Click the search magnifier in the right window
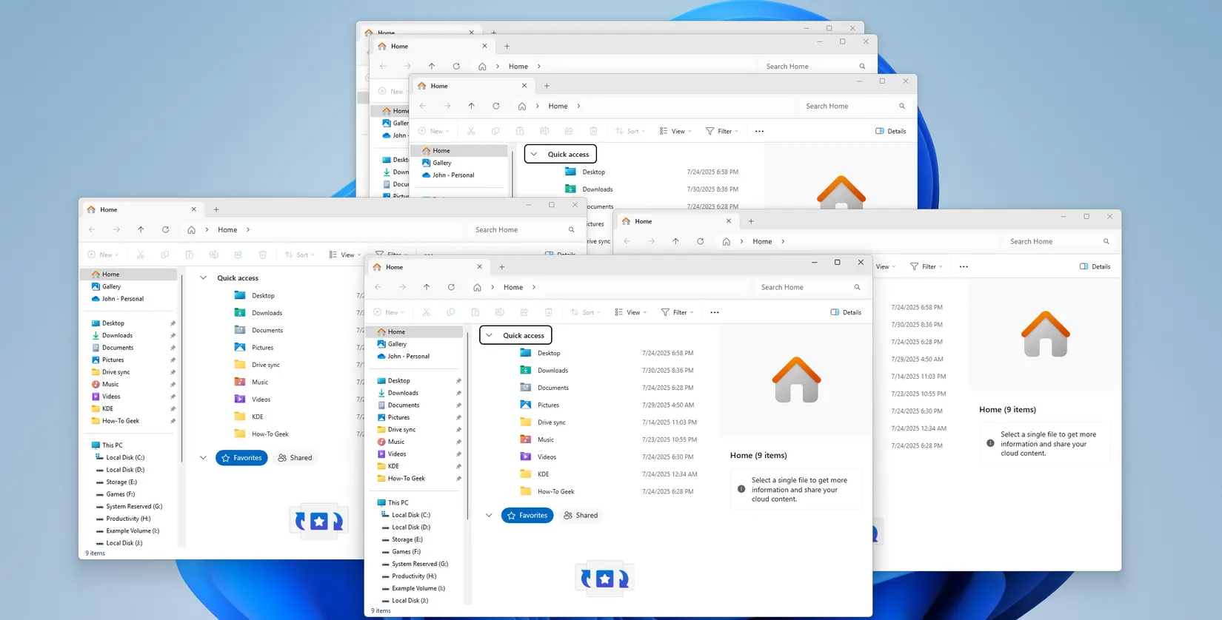 [x=1106, y=241]
